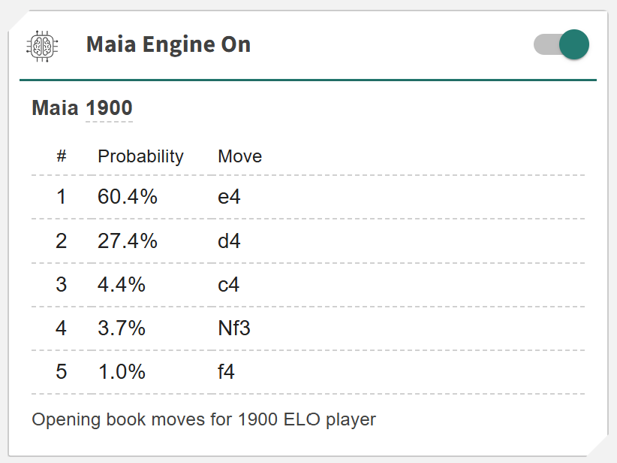617x463 pixels.
Task: Click the Move column header
Action: click(x=239, y=156)
